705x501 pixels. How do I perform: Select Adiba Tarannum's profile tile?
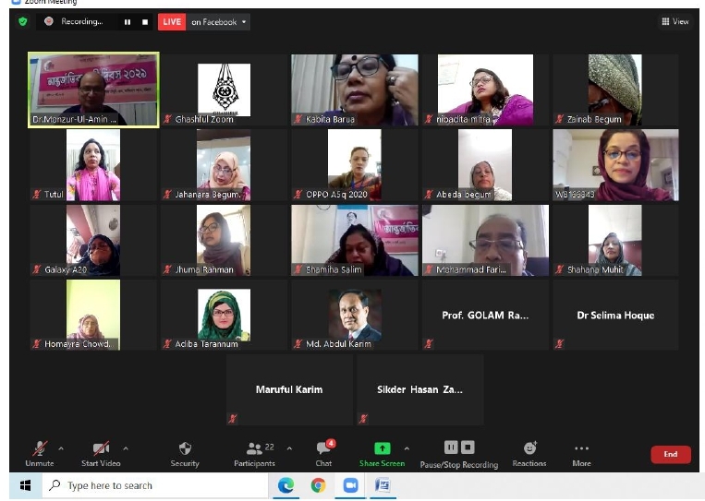224,315
